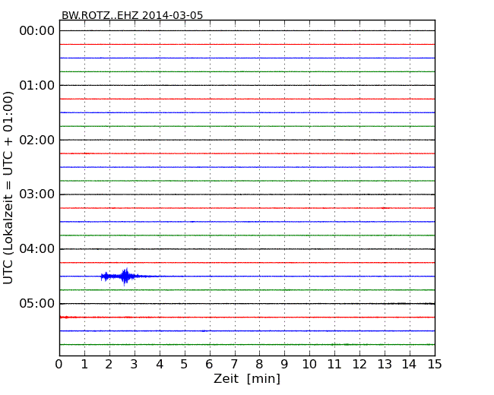Click the 01:00 time label

[x=37, y=85]
